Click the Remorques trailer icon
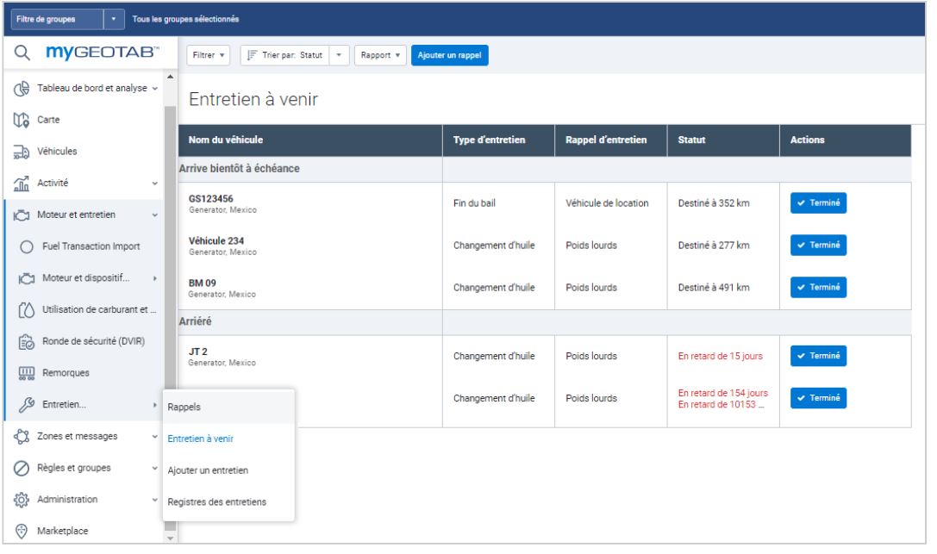The height and width of the screenshot is (554, 937). 25,373
